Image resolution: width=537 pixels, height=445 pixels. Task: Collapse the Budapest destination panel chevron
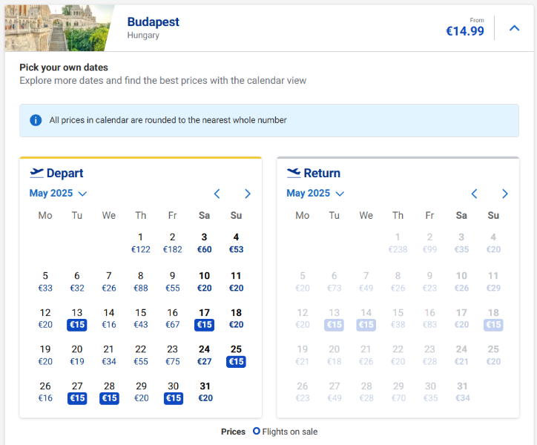tap(515, 28)
